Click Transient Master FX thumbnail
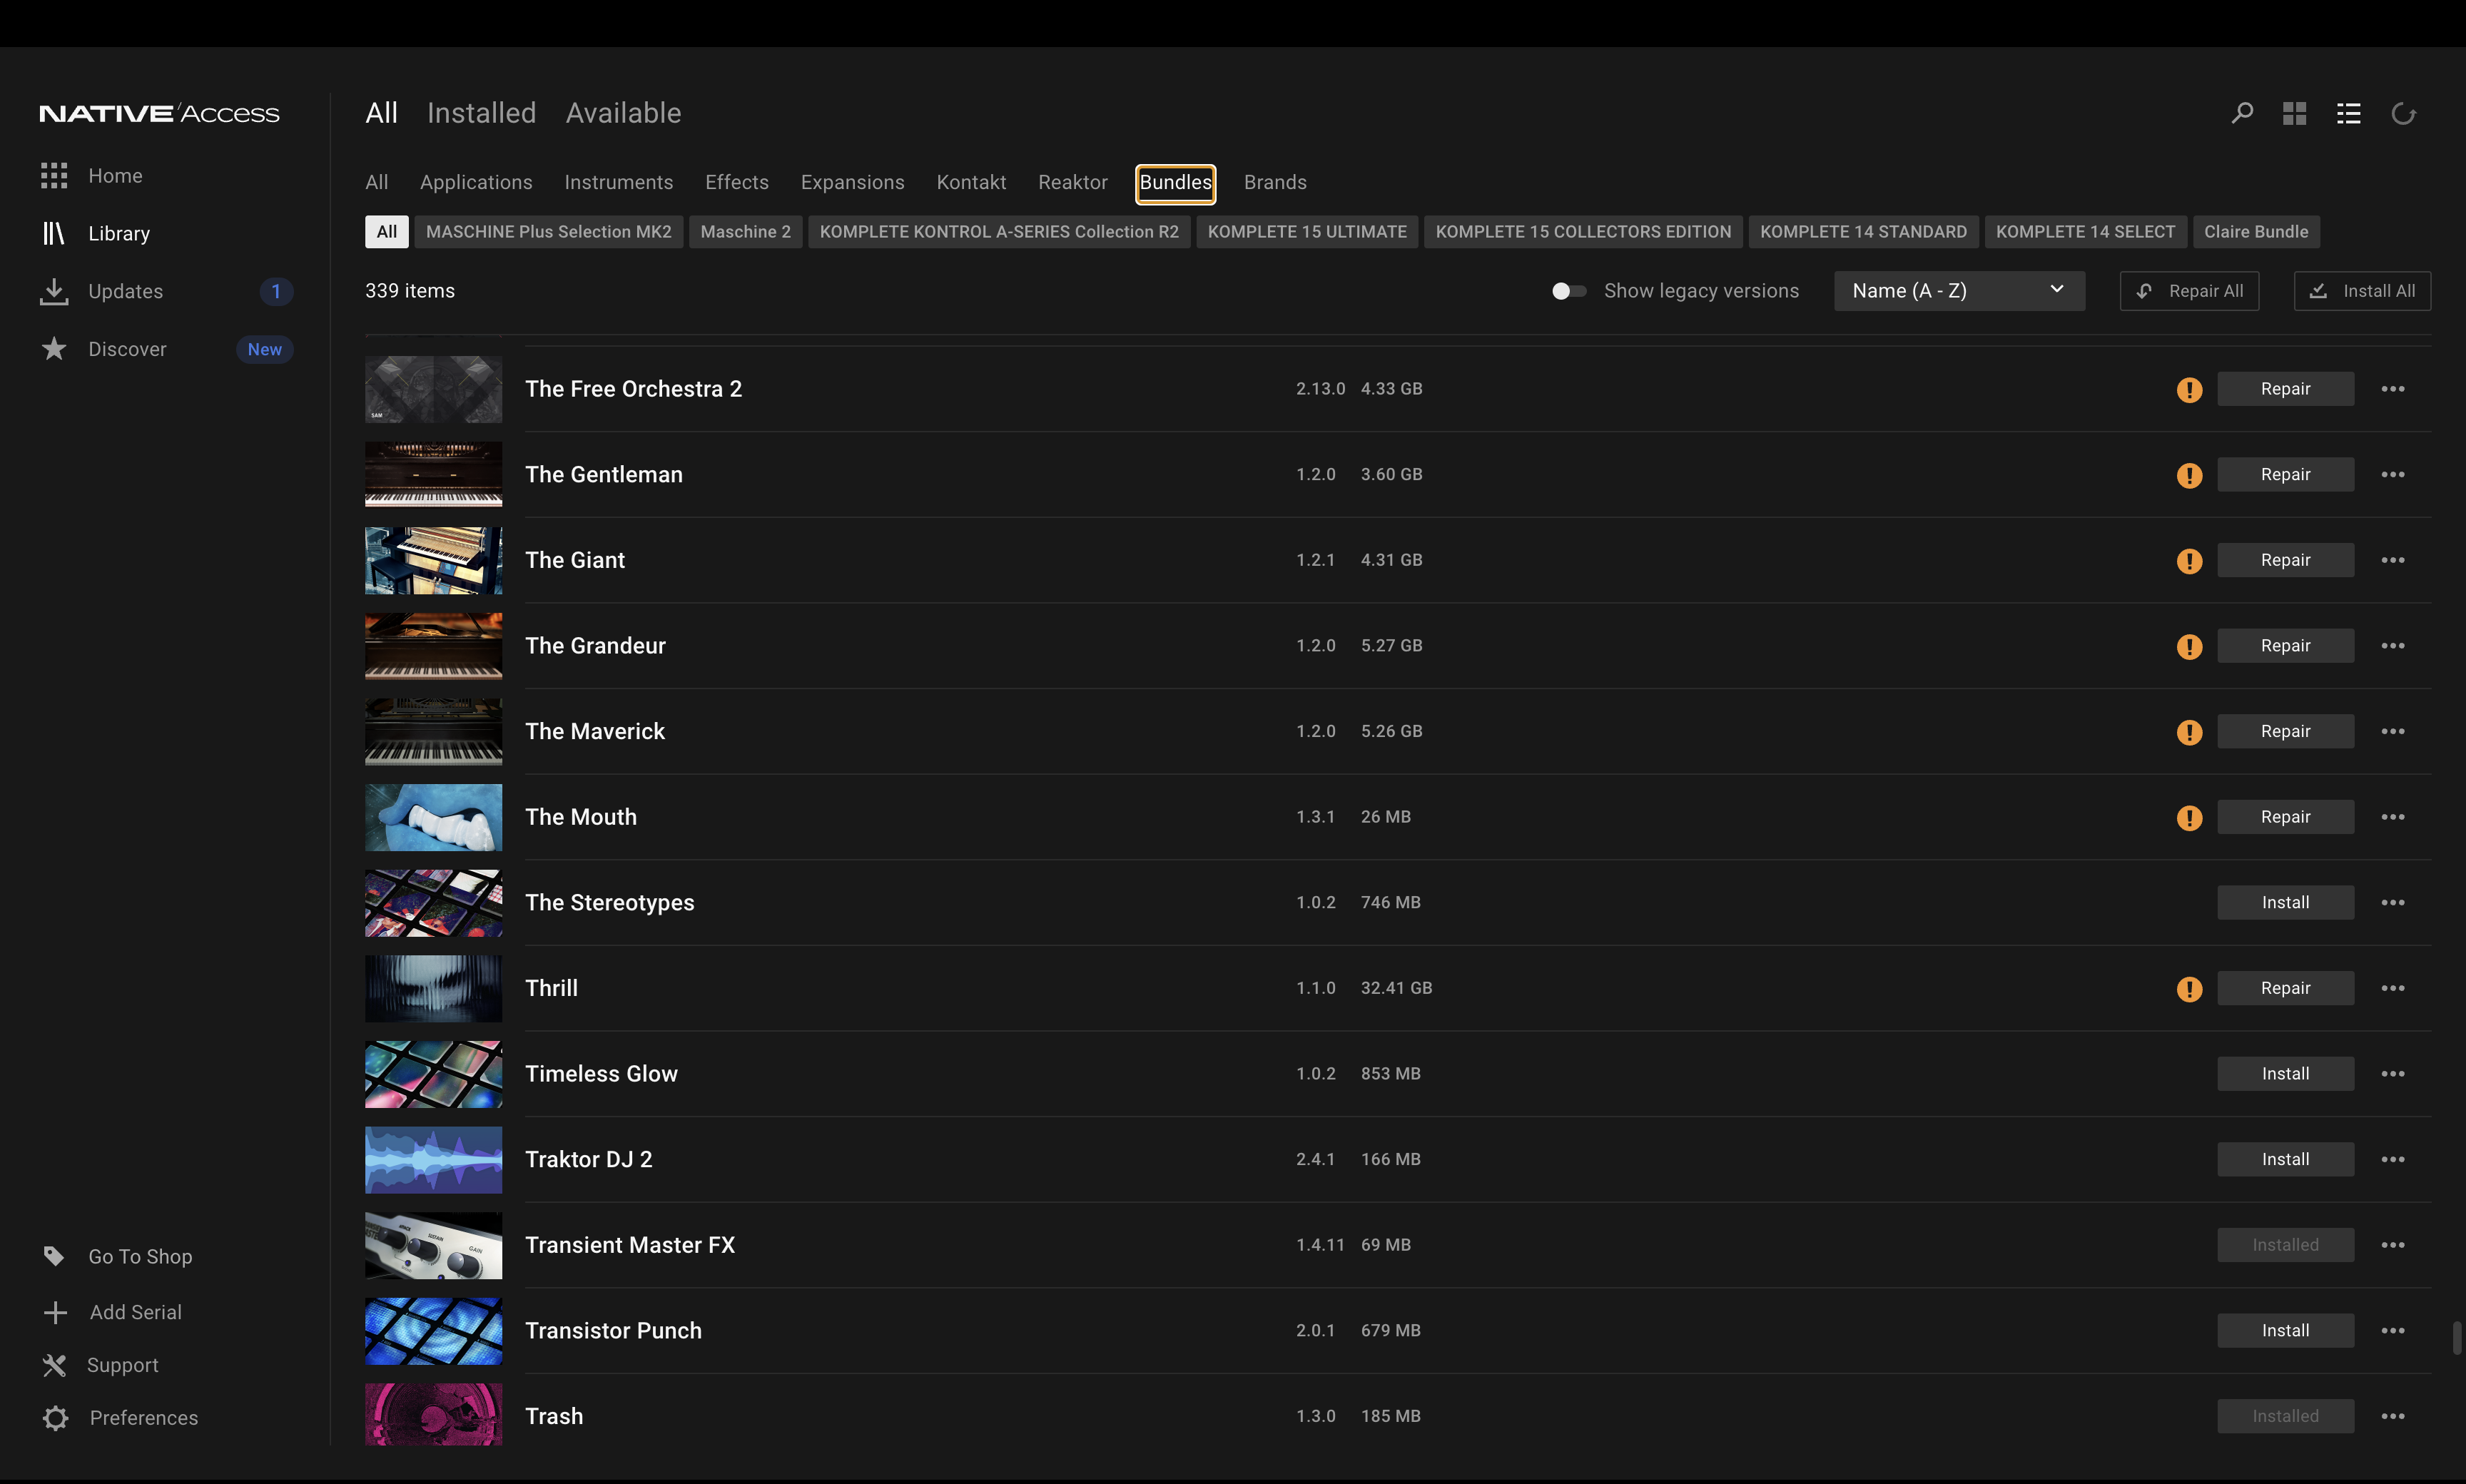This screenshot has height=1484, width=2466. click(x=434, y=1245)
